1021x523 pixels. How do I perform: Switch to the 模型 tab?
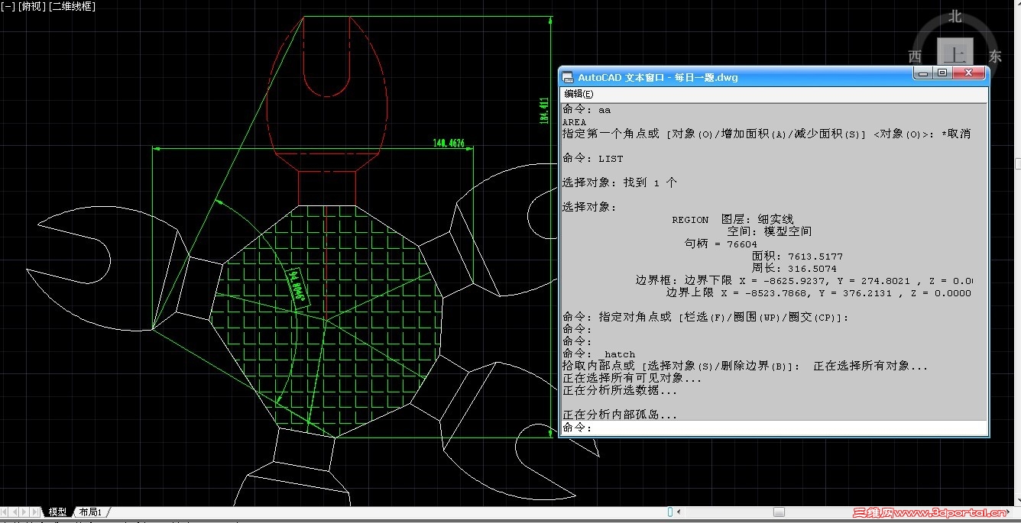click(x=57, y=512)
